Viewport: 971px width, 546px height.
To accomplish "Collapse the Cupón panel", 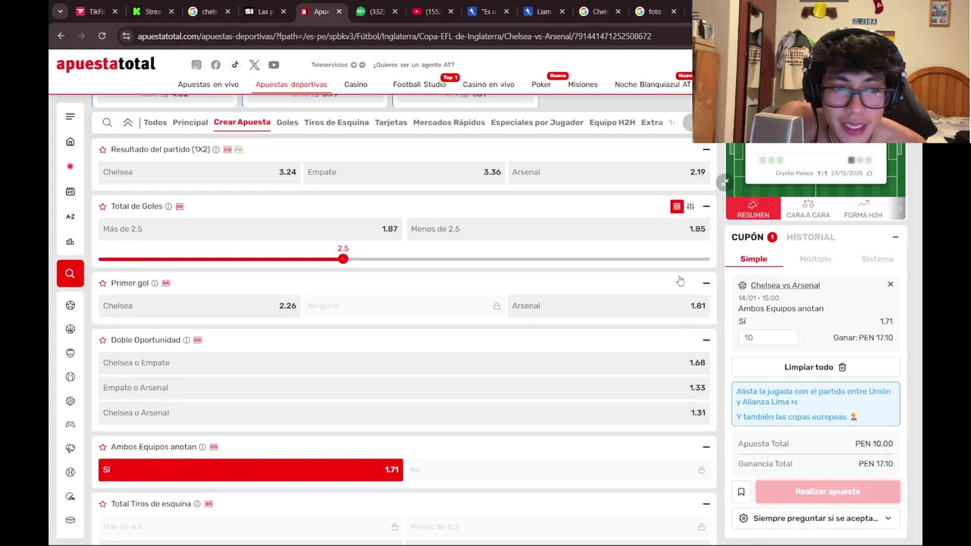I will click(895, 237).
